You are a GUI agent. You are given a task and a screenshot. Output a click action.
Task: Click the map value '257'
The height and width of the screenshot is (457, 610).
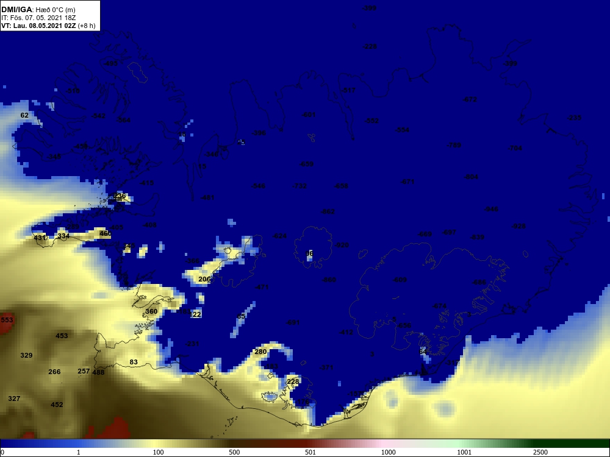[84, 371]
